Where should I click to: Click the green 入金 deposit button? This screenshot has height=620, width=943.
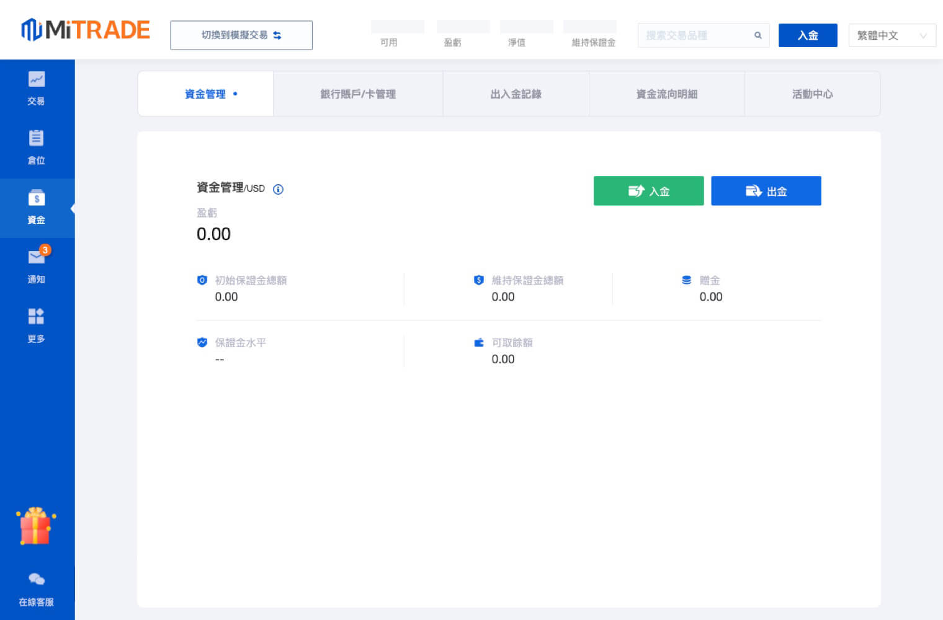click(648, 191)
